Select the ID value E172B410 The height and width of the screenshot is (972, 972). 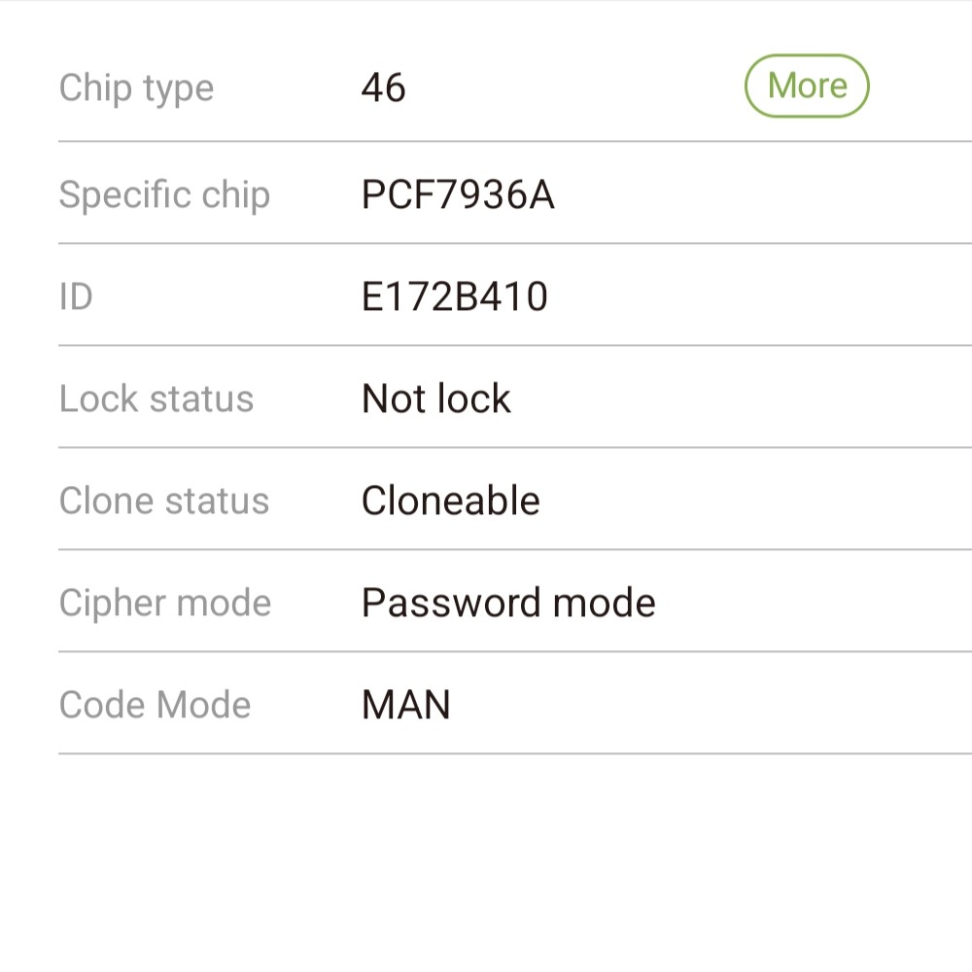point(455,296)
